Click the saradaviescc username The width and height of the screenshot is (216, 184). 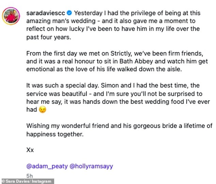point(46,13)
